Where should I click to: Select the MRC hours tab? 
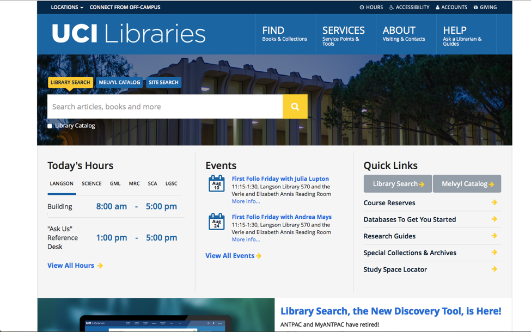click(x=134, y=183)
